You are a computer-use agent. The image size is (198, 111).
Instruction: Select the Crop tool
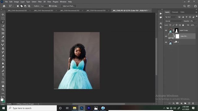click(3, 30)
